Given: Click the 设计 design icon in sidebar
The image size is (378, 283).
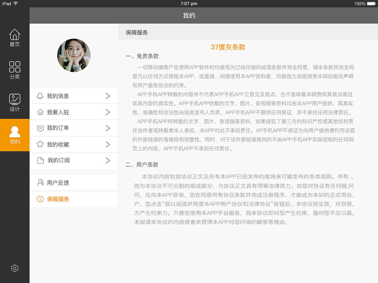Looking at the screenshot, I should 14,99.
